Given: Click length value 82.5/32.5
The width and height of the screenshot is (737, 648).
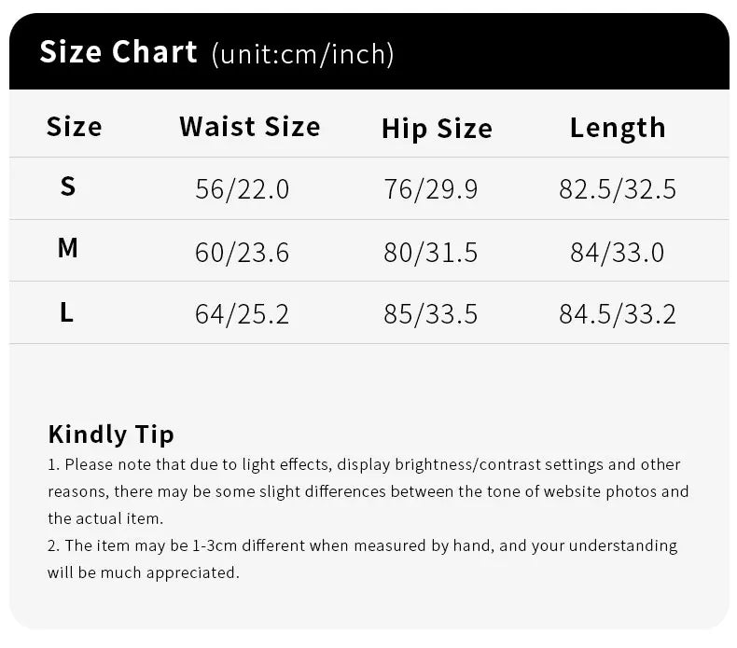Looking at the screenshot, I should coord(618,189).
